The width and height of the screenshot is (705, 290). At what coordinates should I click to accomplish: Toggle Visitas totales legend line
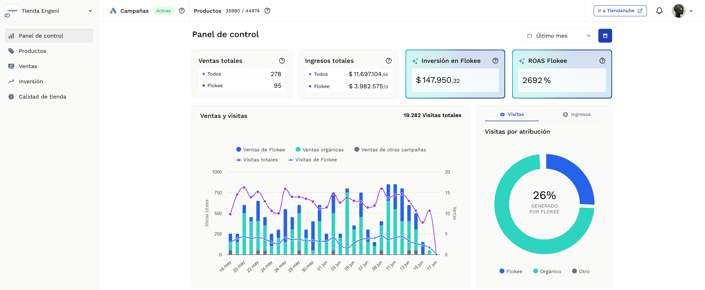pos(257,160)
